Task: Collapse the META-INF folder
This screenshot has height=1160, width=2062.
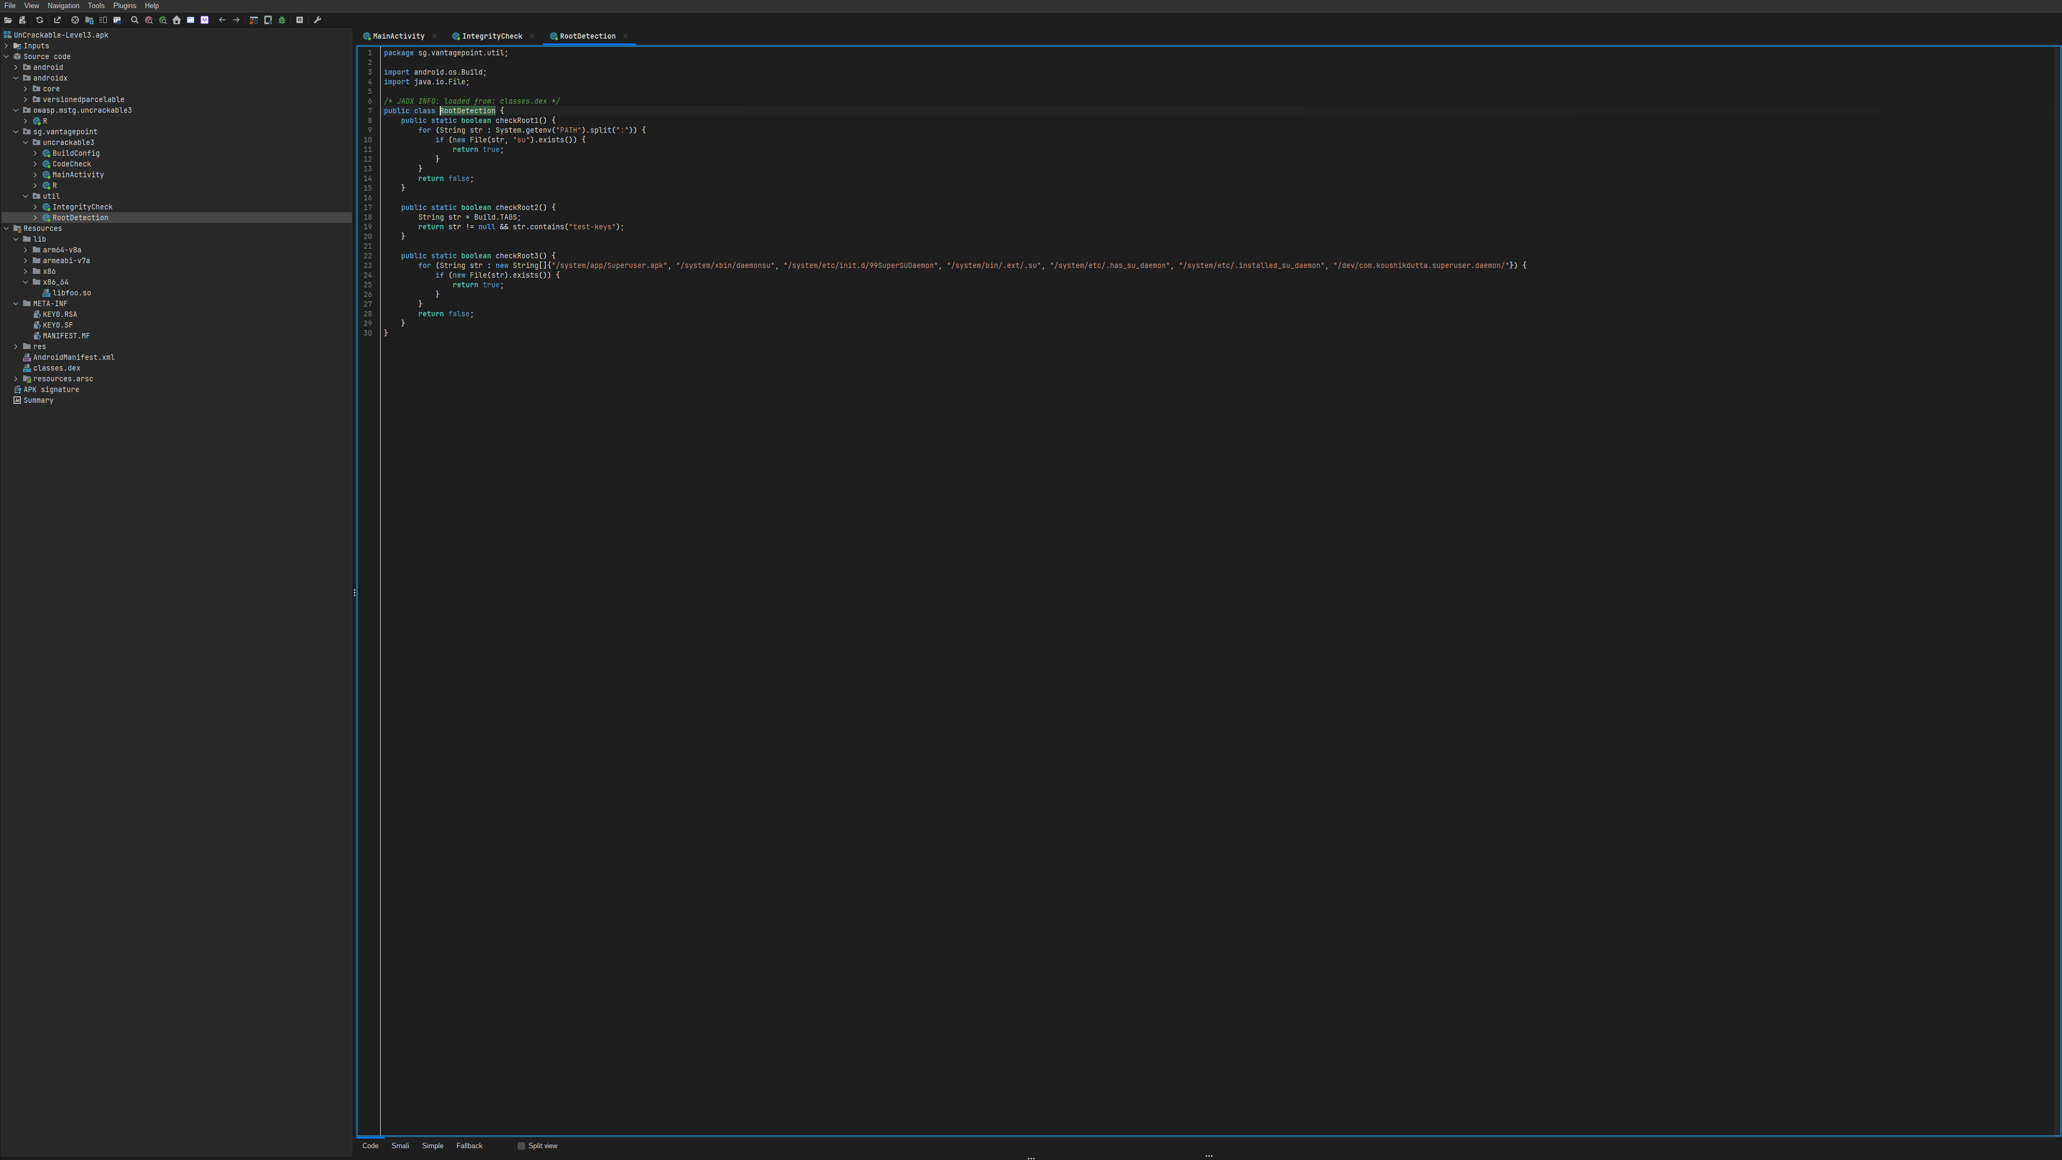Action: (16, 304)
